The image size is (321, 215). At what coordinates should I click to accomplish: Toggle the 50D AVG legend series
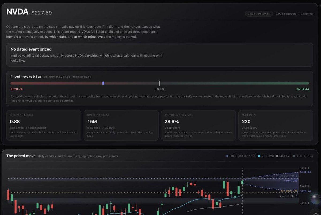284,156
